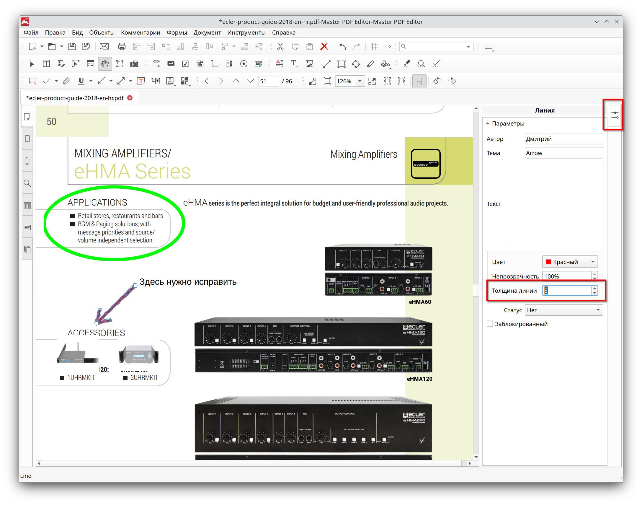Viewport: 642px width, 505px height.
Task: Toggle the Заблокированный checkbox
Action: (490, 324)
